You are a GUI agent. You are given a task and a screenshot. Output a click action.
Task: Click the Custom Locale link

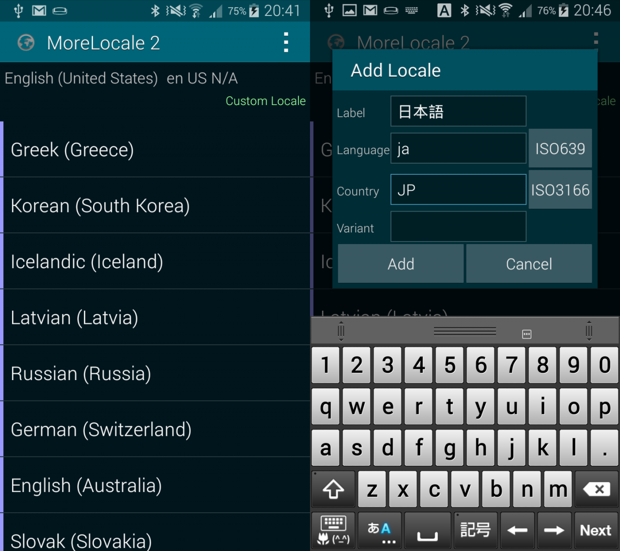click(x=265, y=101)
